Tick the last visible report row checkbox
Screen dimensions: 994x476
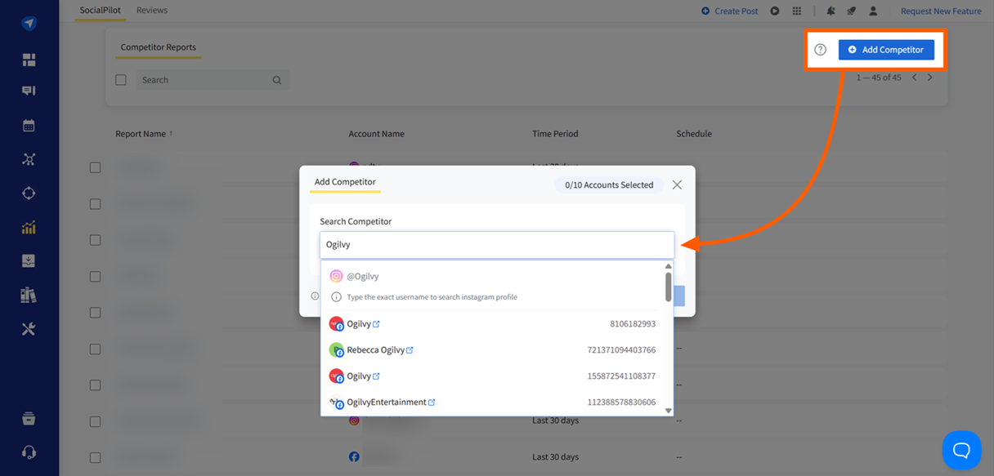(95, 458)
